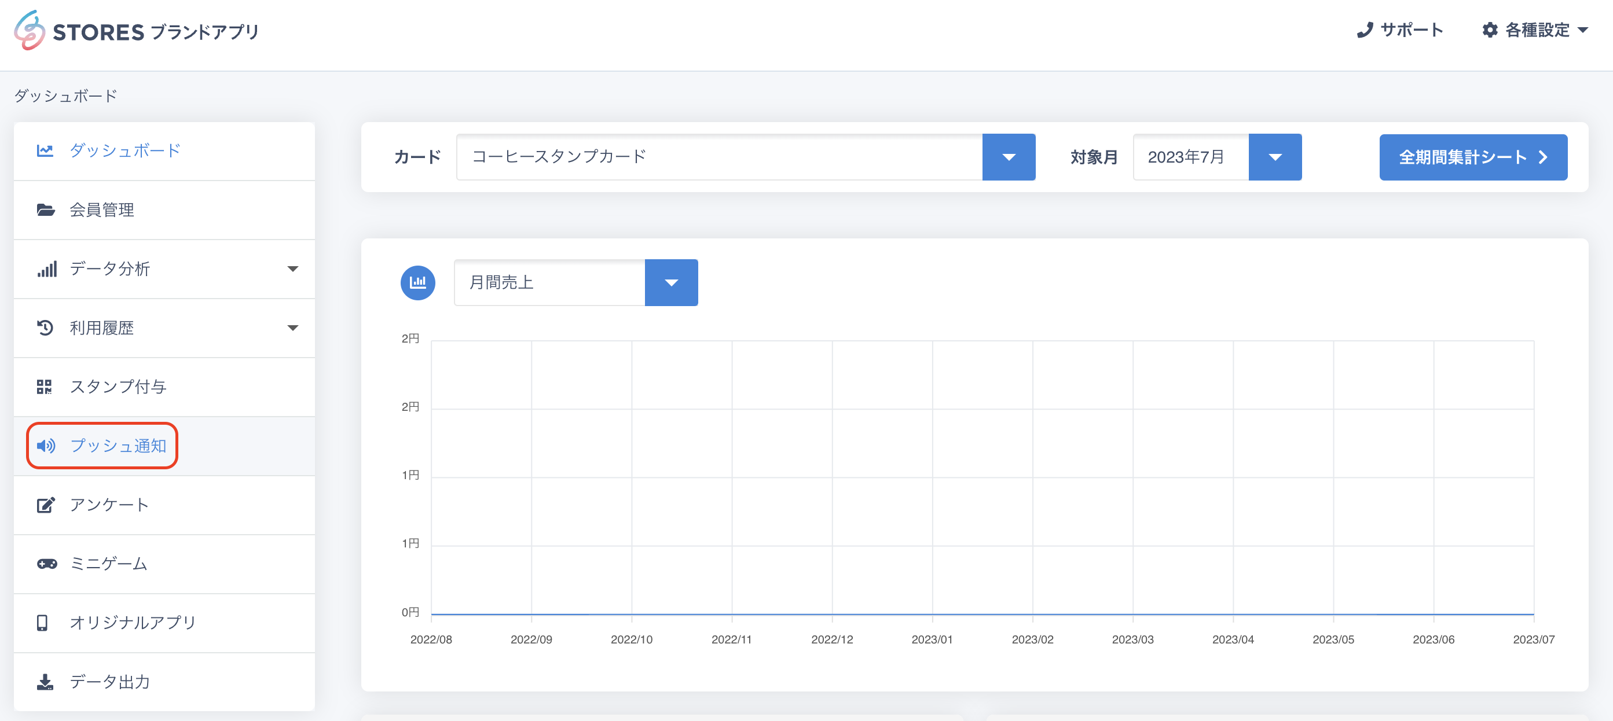Screen dimensions: 1613x721
Task: Open the カード selection dropdown arrow
Action: click(x=1008, y=157)
